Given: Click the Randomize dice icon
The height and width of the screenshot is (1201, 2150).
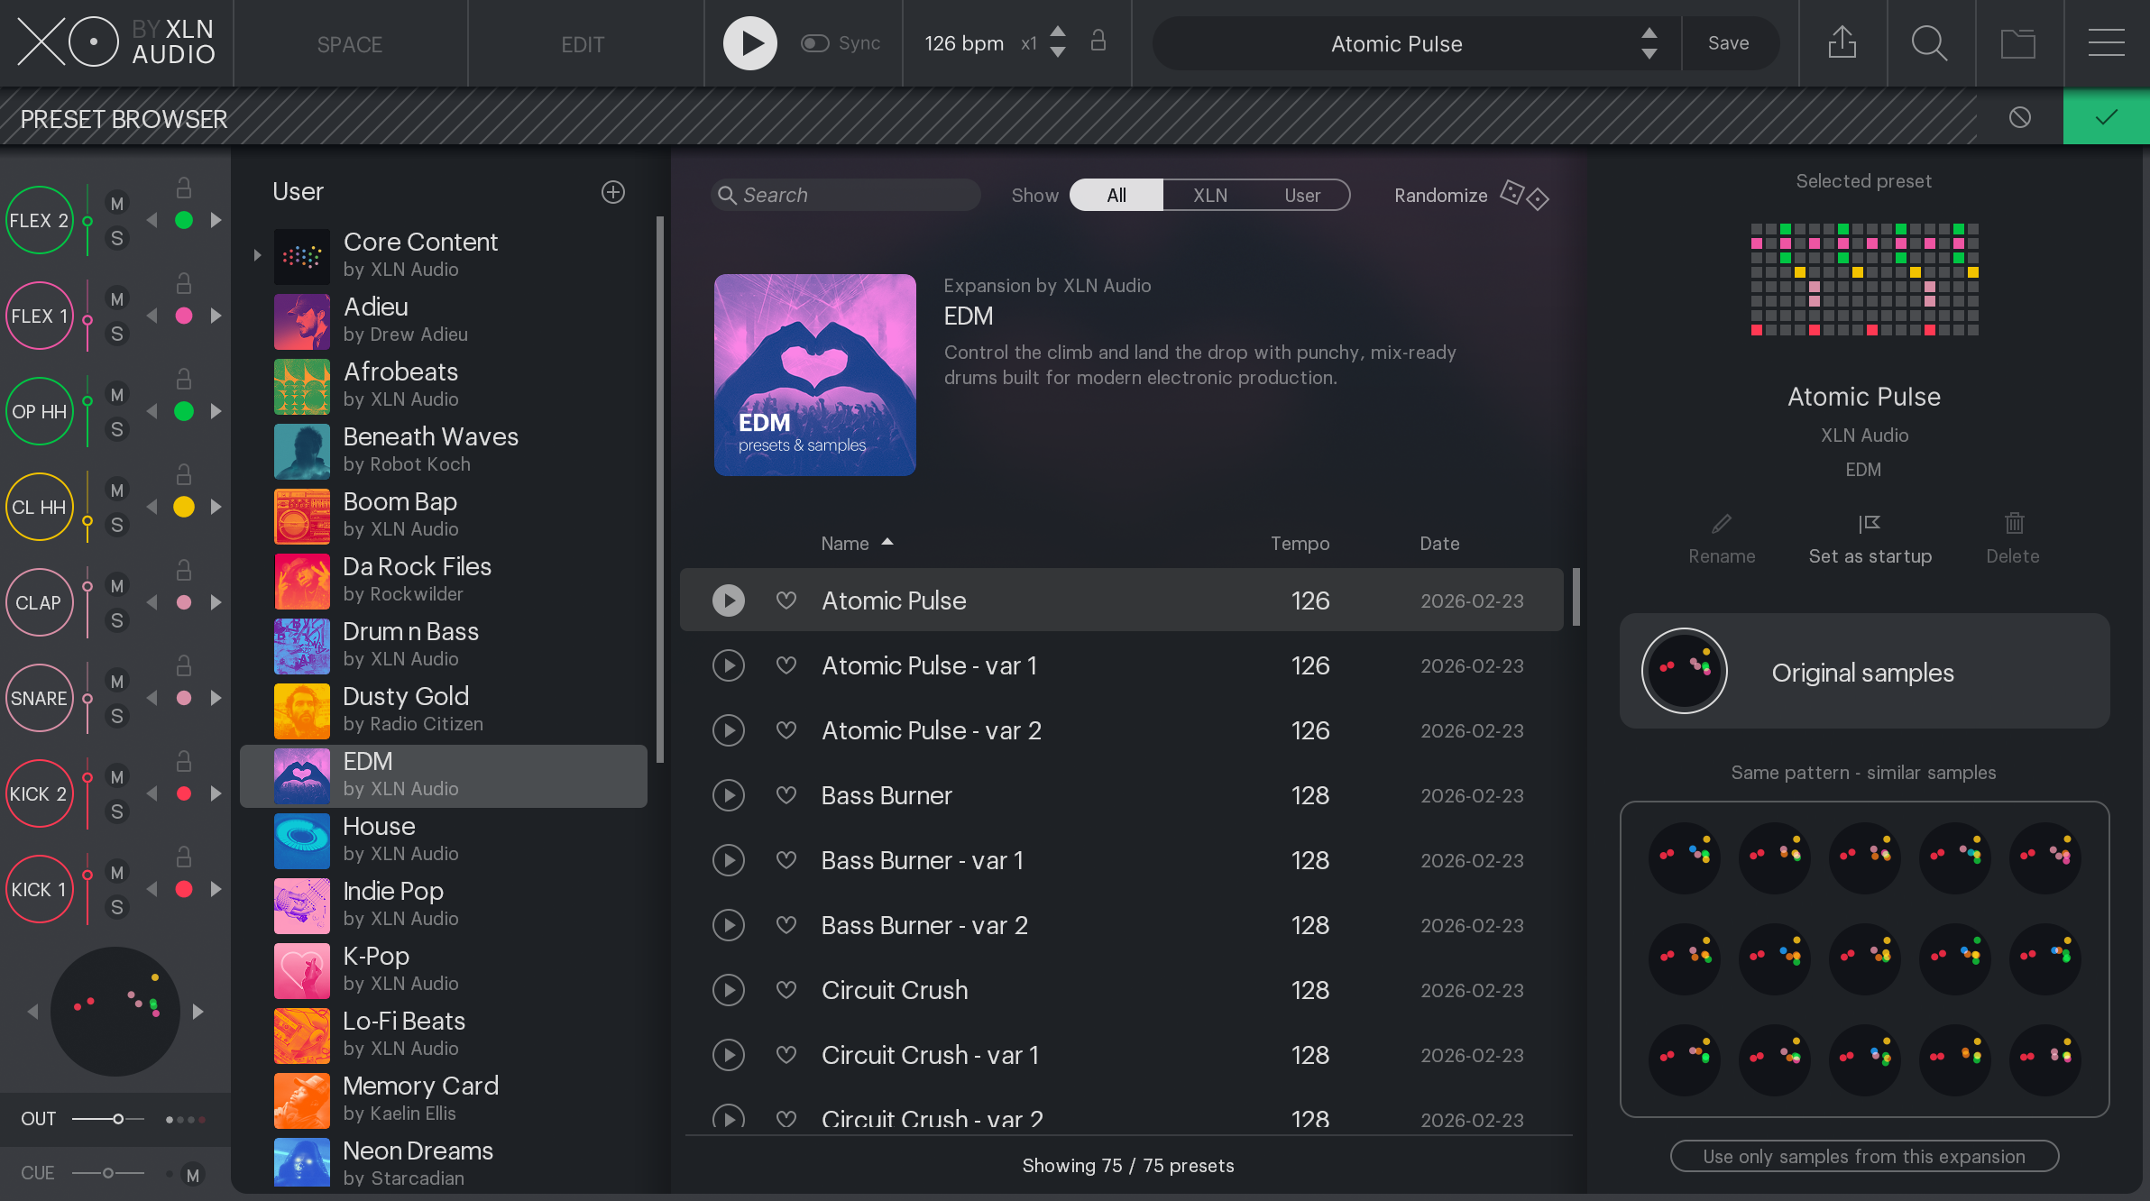Looking at the screenshot, I should pos(1524,195).
